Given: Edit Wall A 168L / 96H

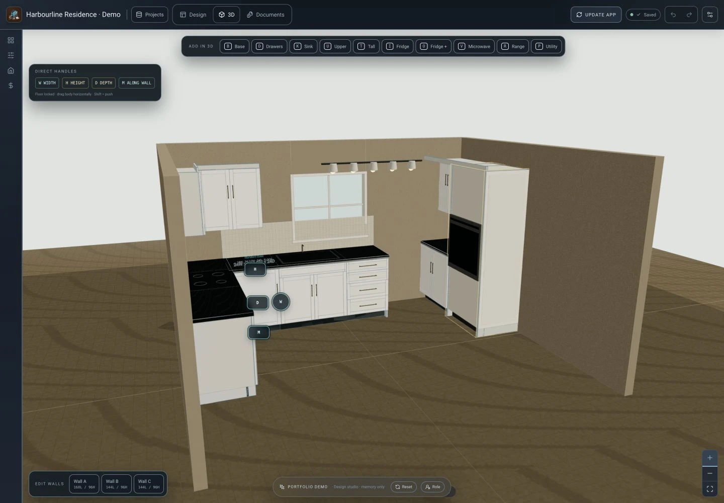Looking at the screenshot, I should 84,484.
